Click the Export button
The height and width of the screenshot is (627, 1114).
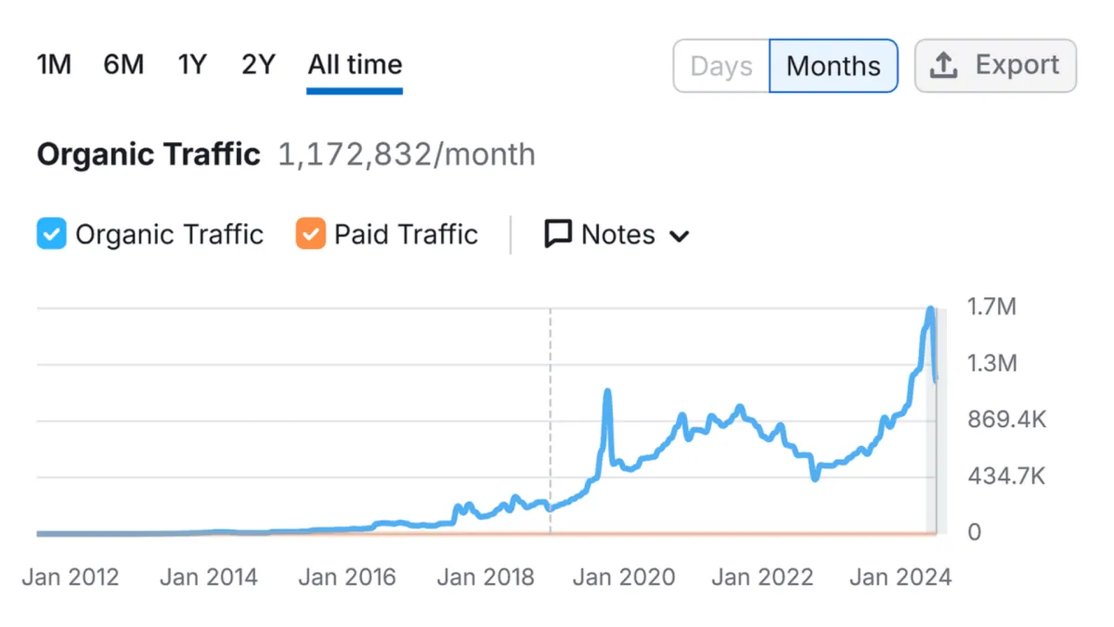[995, 66]
